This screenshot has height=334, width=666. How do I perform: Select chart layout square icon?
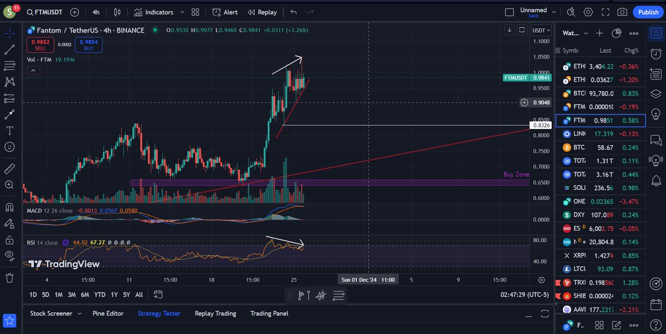[x=509, y=12]
